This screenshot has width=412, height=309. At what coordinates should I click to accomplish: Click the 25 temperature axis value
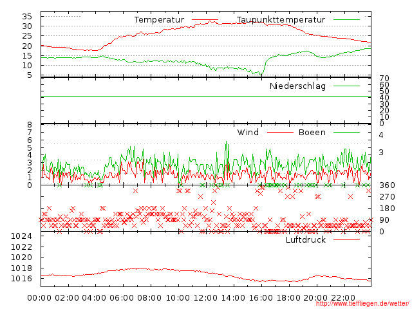tap(27, 36)
